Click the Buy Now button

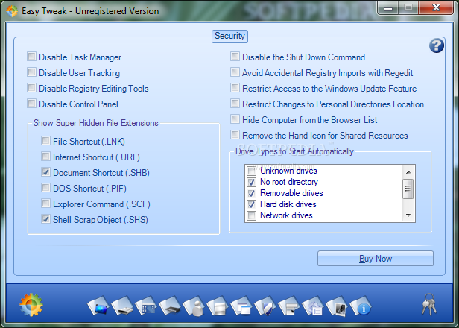click(376, 258)
